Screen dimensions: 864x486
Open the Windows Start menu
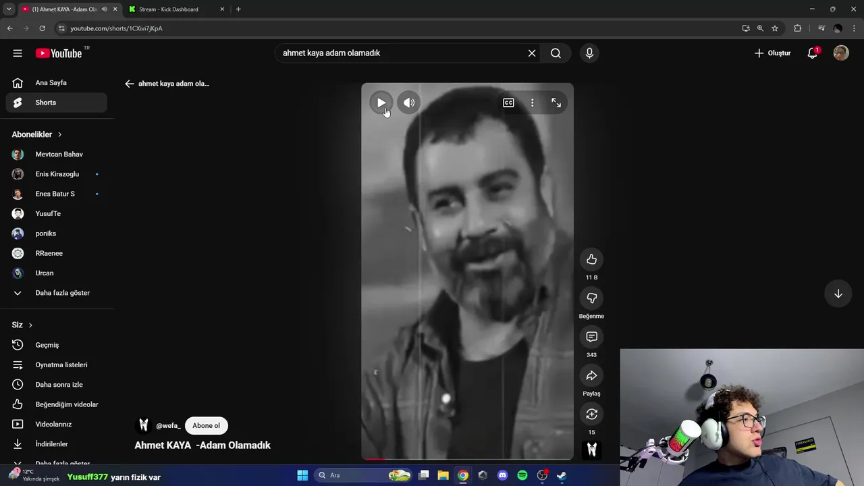point(302,475)
